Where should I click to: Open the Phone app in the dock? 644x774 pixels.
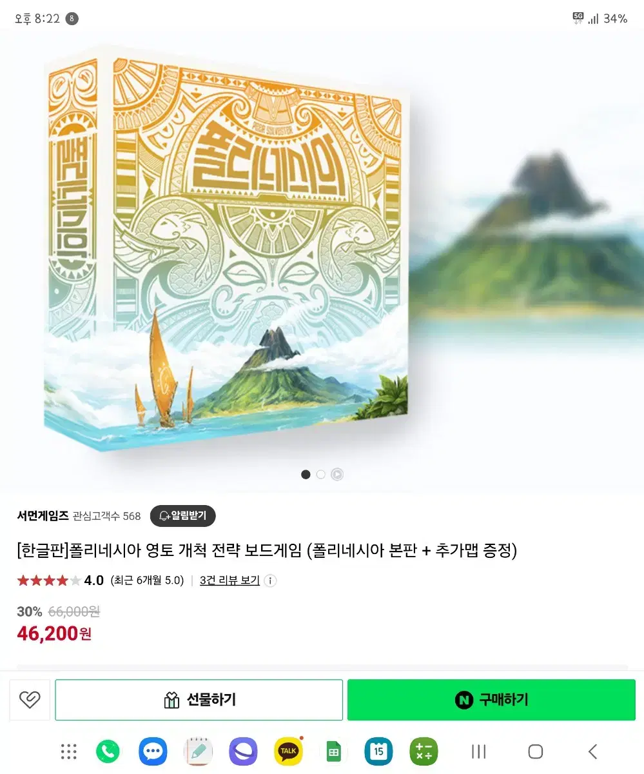tap(108, 751)
